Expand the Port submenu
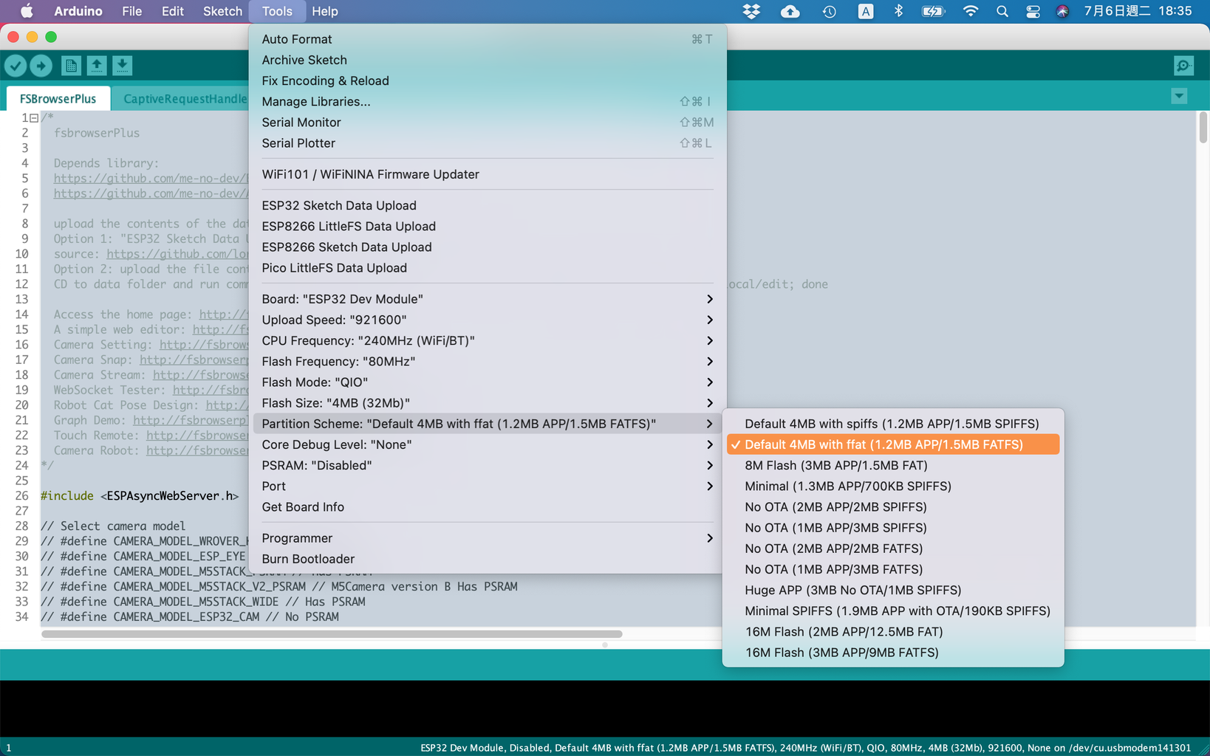This screenshot has width=1210, height=756. coord(487,486)
